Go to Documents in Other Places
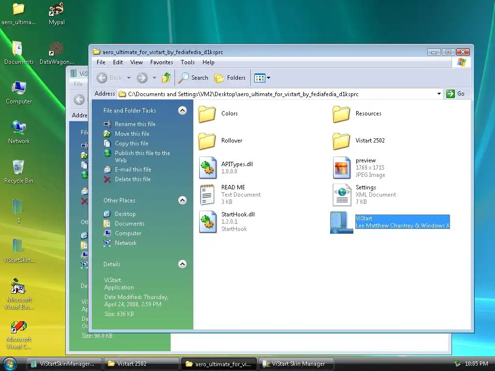495x371 pixels. (x=130, y=224)
